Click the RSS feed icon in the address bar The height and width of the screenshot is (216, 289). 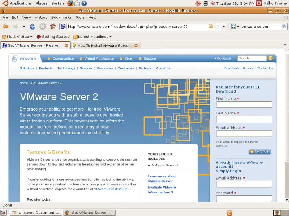coord(211,26)
